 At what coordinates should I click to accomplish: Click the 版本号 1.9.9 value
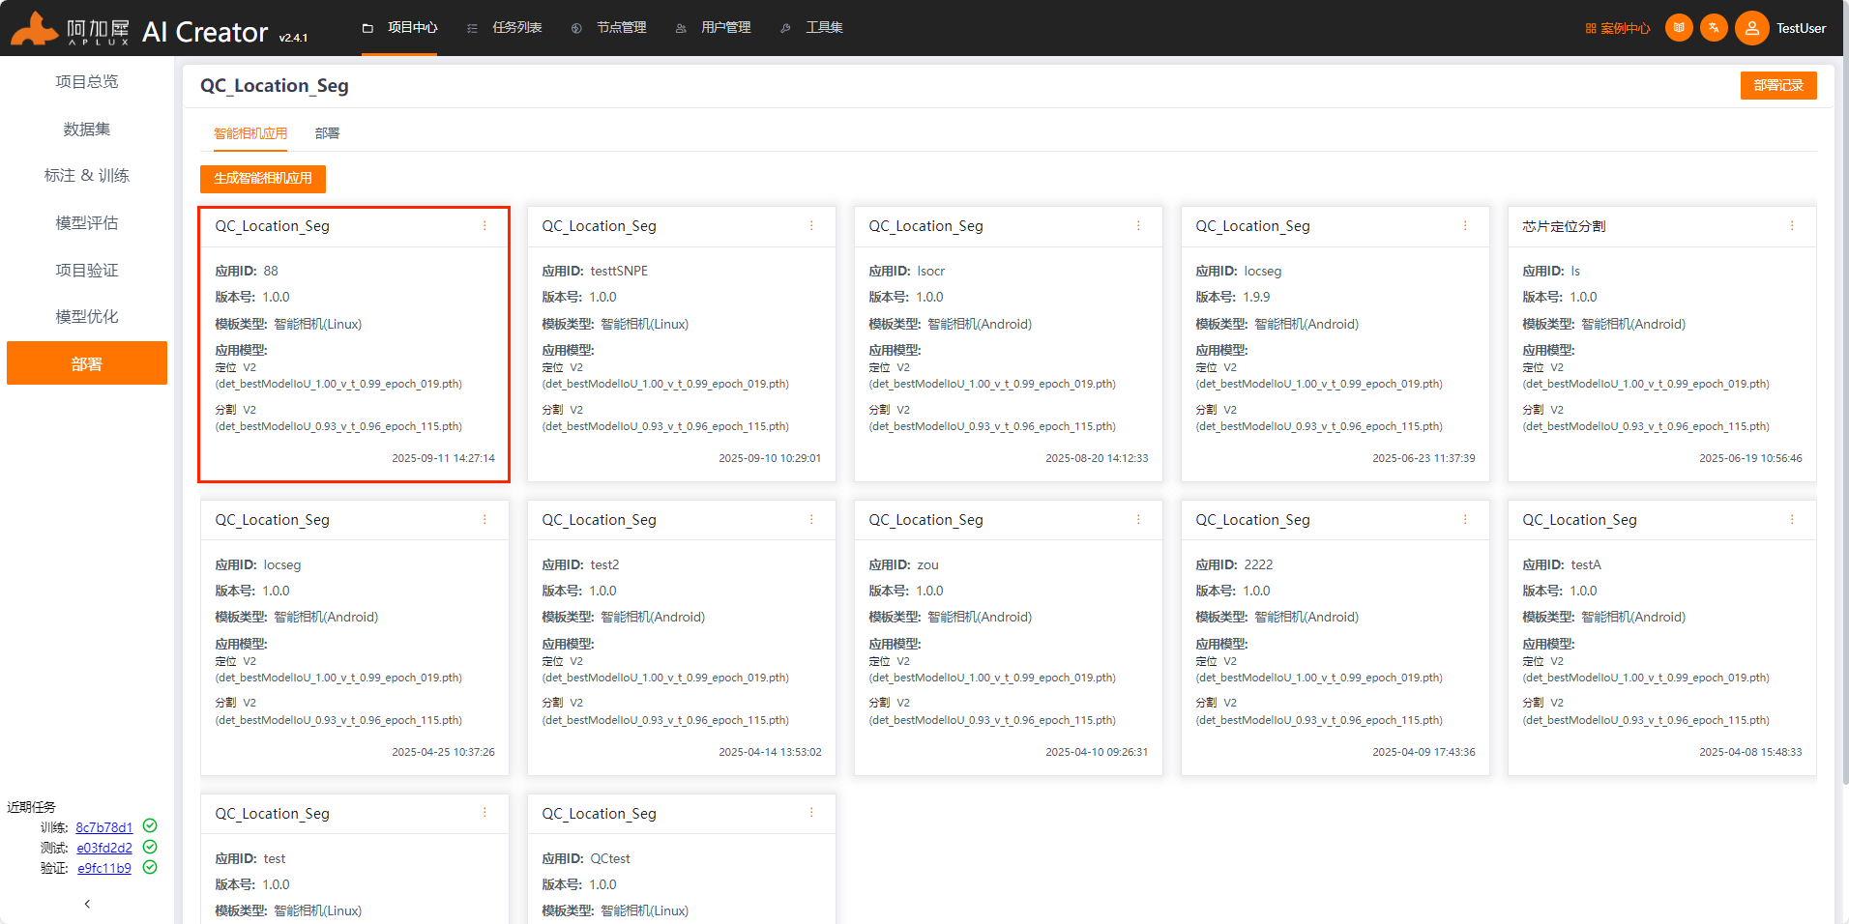[1256, 298]
